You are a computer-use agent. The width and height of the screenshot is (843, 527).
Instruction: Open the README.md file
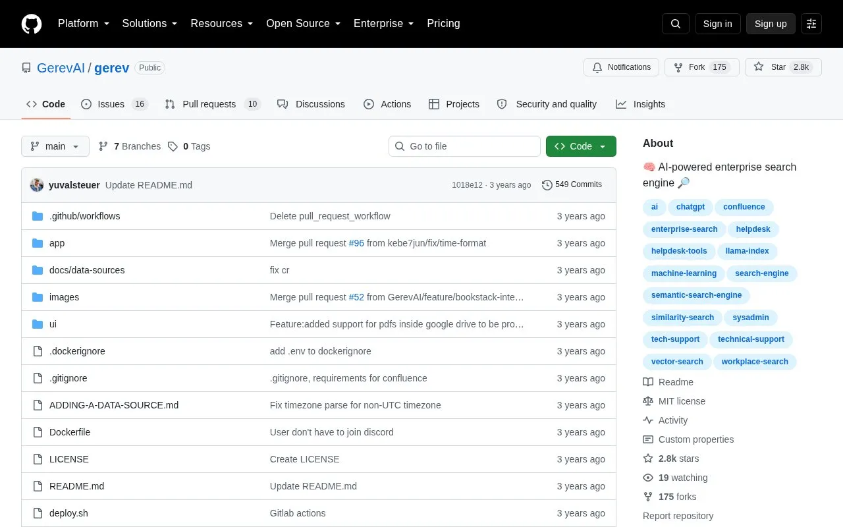coord(76,486)
